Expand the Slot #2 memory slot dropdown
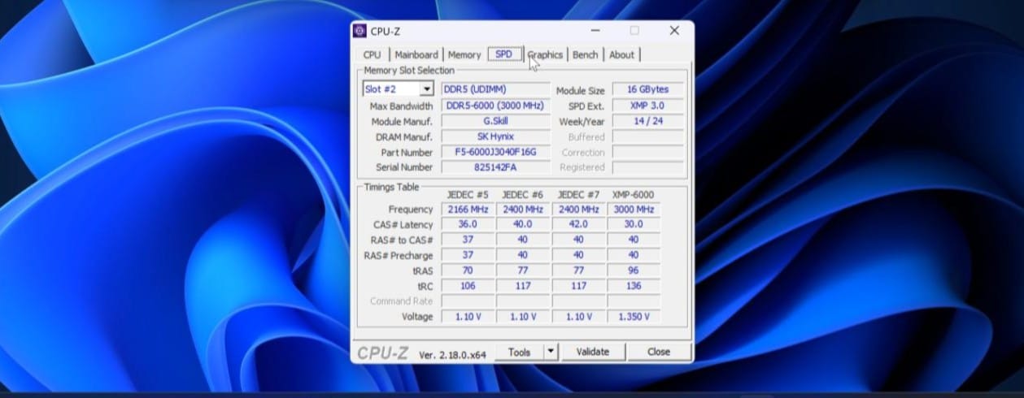The width and height of the screenshot is (1024, 398). point(426,89)
